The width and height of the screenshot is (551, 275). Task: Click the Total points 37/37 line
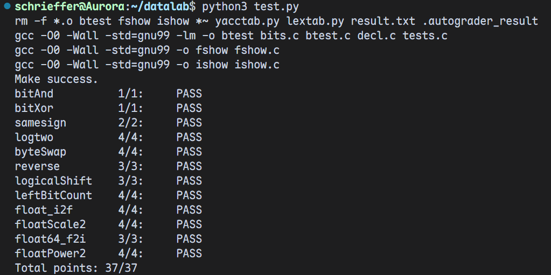pos(76,268)
